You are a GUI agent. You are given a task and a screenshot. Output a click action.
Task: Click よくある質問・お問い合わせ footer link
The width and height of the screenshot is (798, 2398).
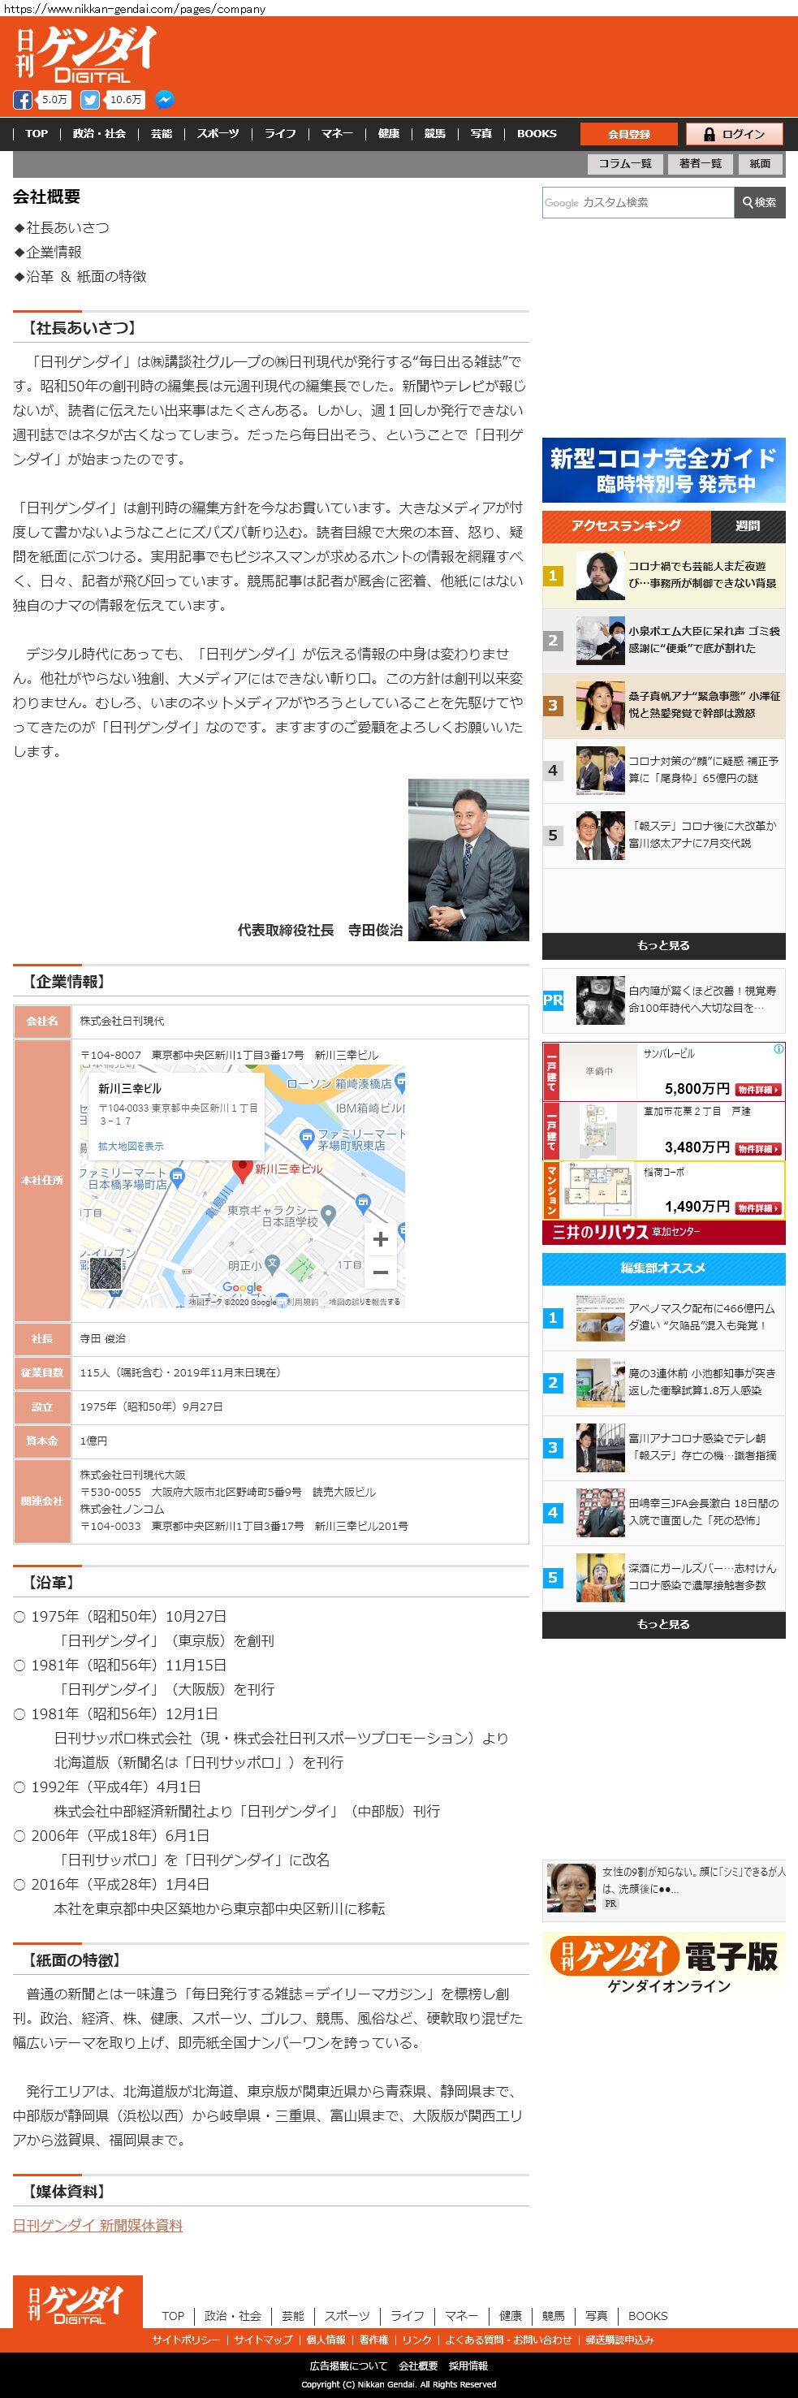click(508, 2340)
